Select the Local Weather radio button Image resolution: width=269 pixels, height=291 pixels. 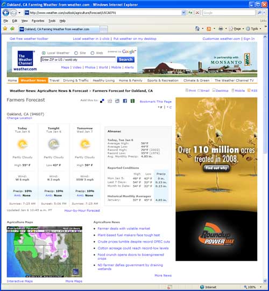click(x=44, y=53)
